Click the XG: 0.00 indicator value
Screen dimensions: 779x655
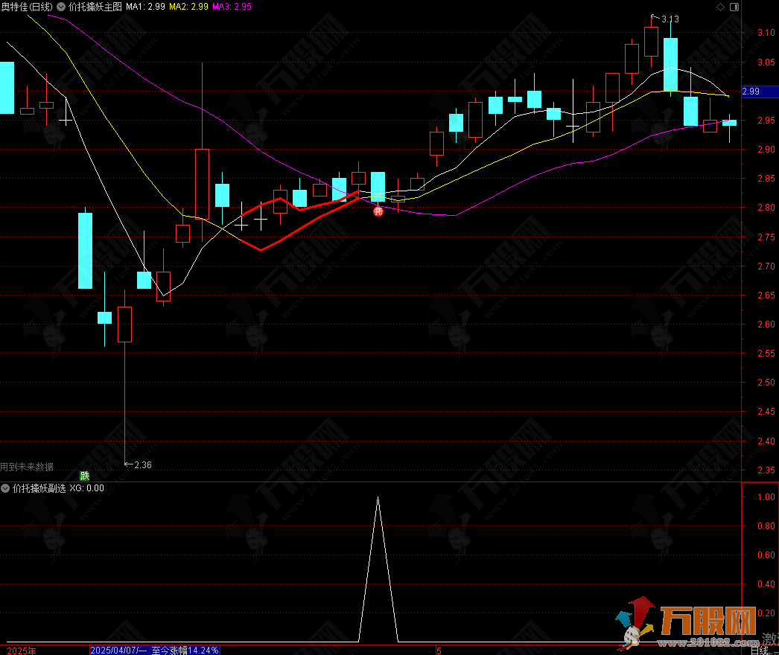pos(87,489)
